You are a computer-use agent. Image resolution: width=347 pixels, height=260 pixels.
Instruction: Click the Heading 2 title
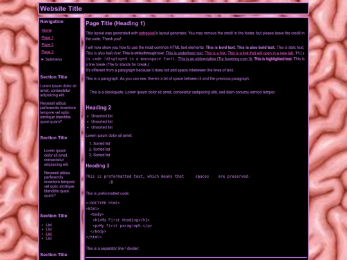pos(98,108)
